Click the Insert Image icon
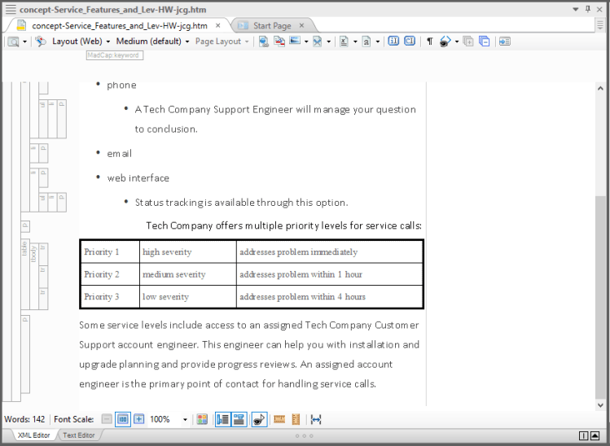The width and height of the screenshot is (610, 446). (295, 41)
